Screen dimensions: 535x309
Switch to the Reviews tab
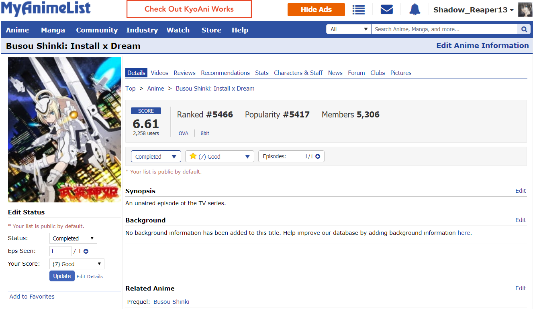(x=184, y=73)
